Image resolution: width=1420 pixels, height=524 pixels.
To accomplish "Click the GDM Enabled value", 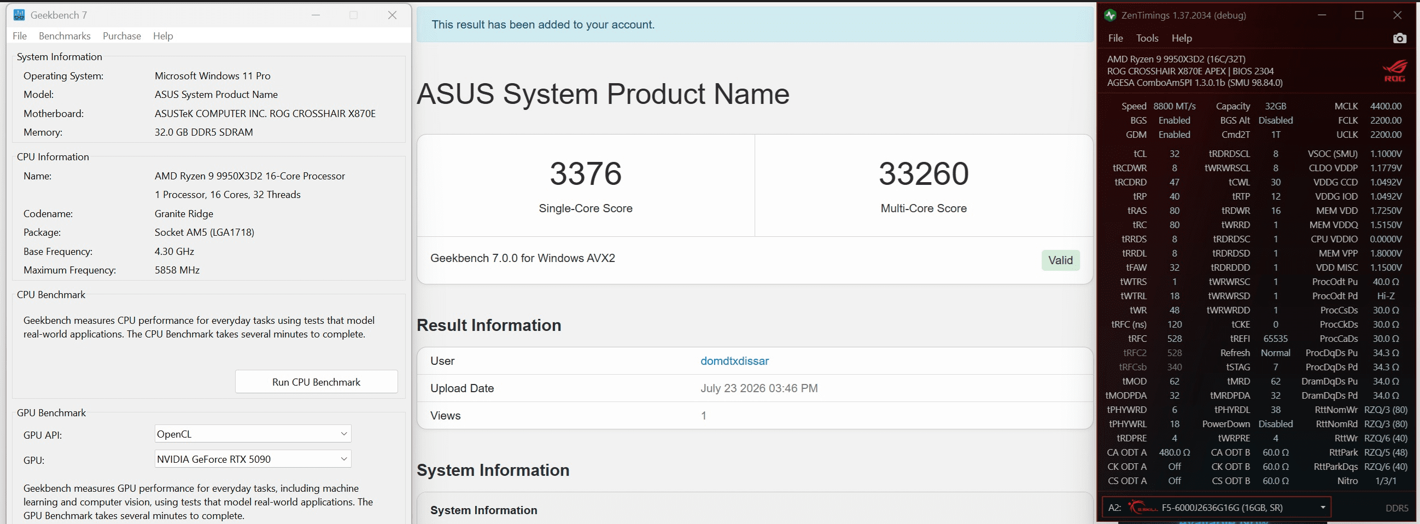I will click(1174, 135).
